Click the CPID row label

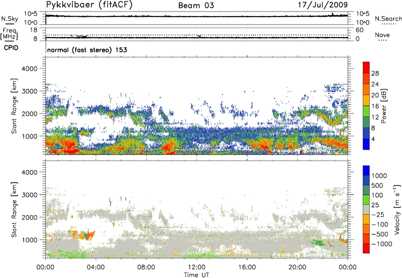point(11,48)
